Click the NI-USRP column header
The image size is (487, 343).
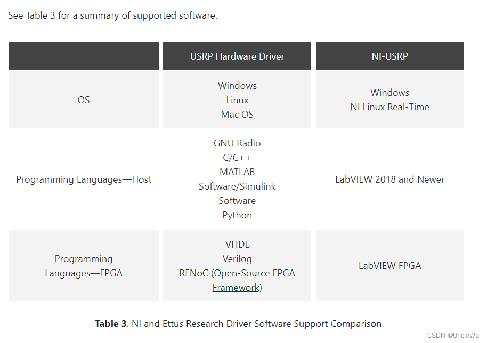click(389, 56)
